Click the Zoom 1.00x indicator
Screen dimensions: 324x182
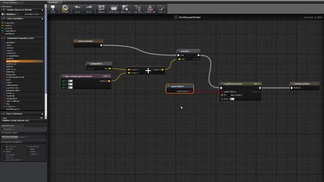313,17
